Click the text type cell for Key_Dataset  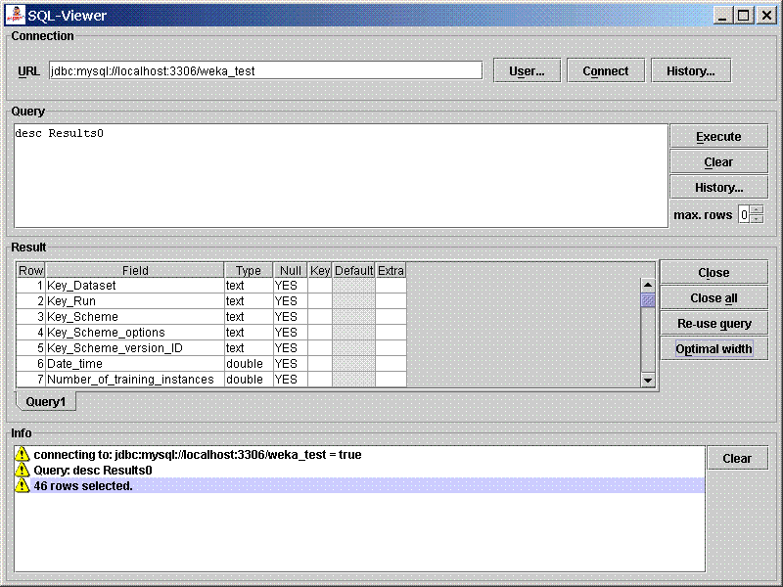pyautogui.click(x=249, y=286)
